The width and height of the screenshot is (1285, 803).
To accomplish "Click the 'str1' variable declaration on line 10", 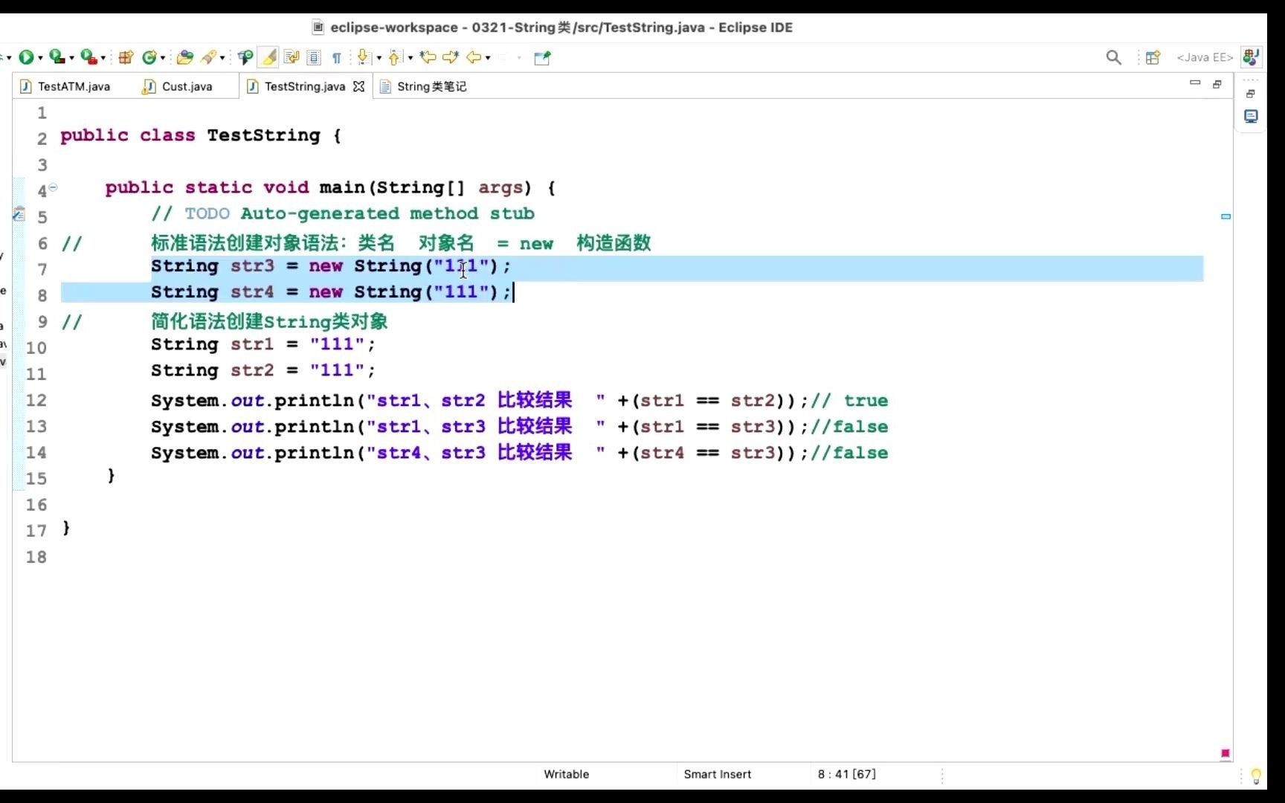I will [x=252, y=344].
